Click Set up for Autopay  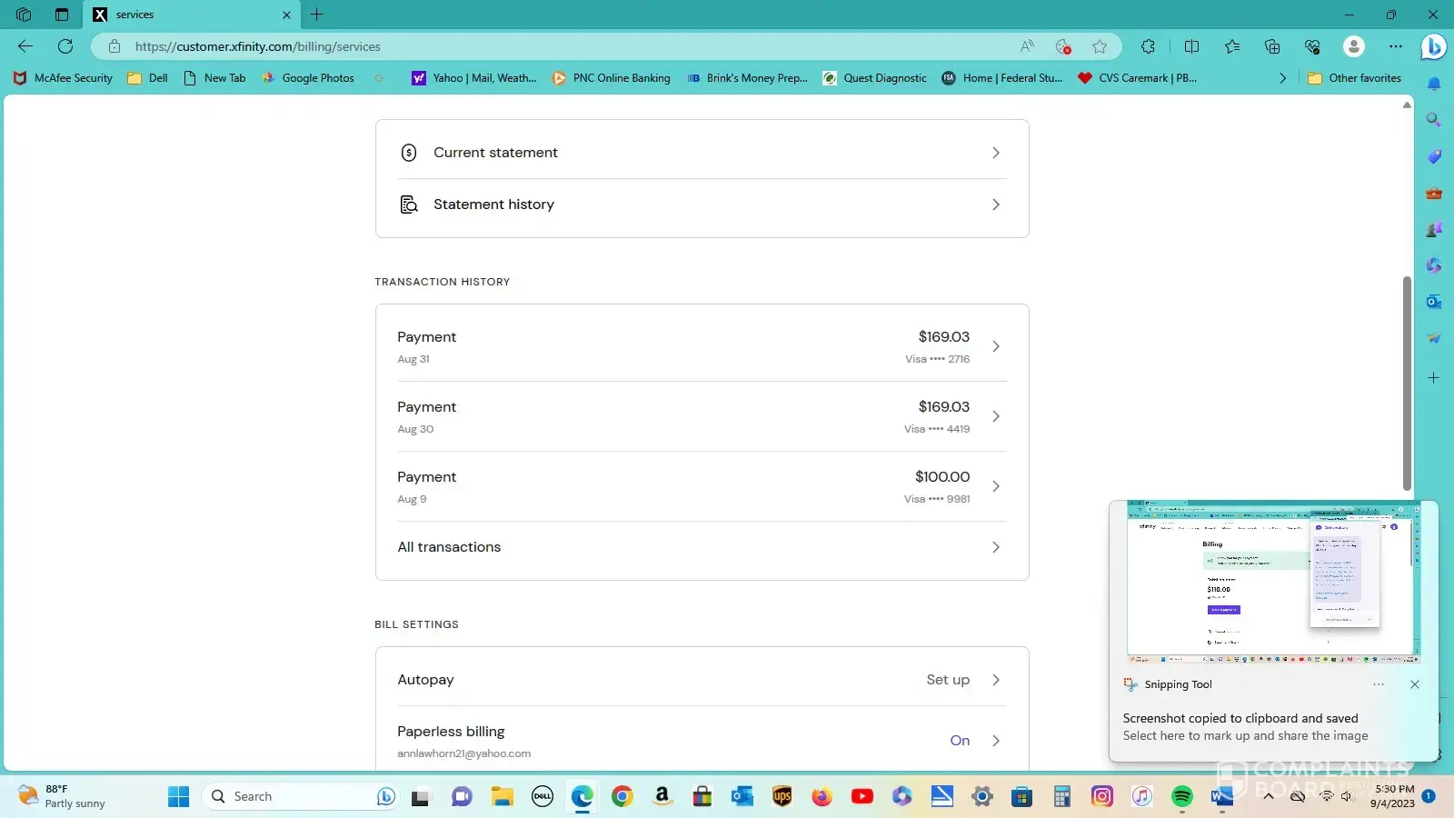coord(948,680)
